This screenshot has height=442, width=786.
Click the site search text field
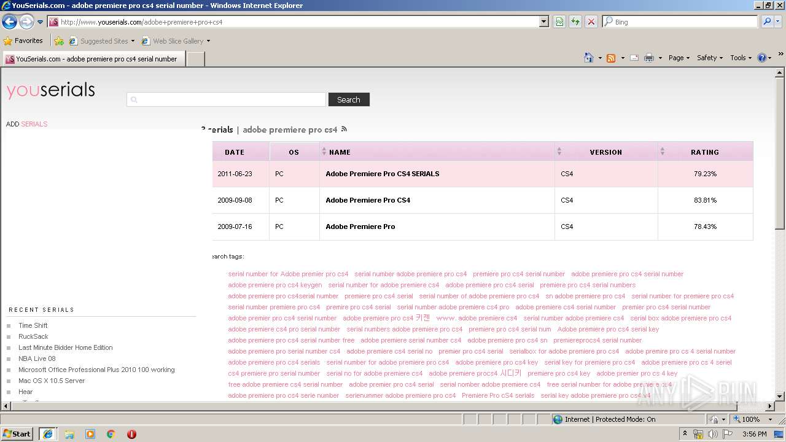point(226,99)
